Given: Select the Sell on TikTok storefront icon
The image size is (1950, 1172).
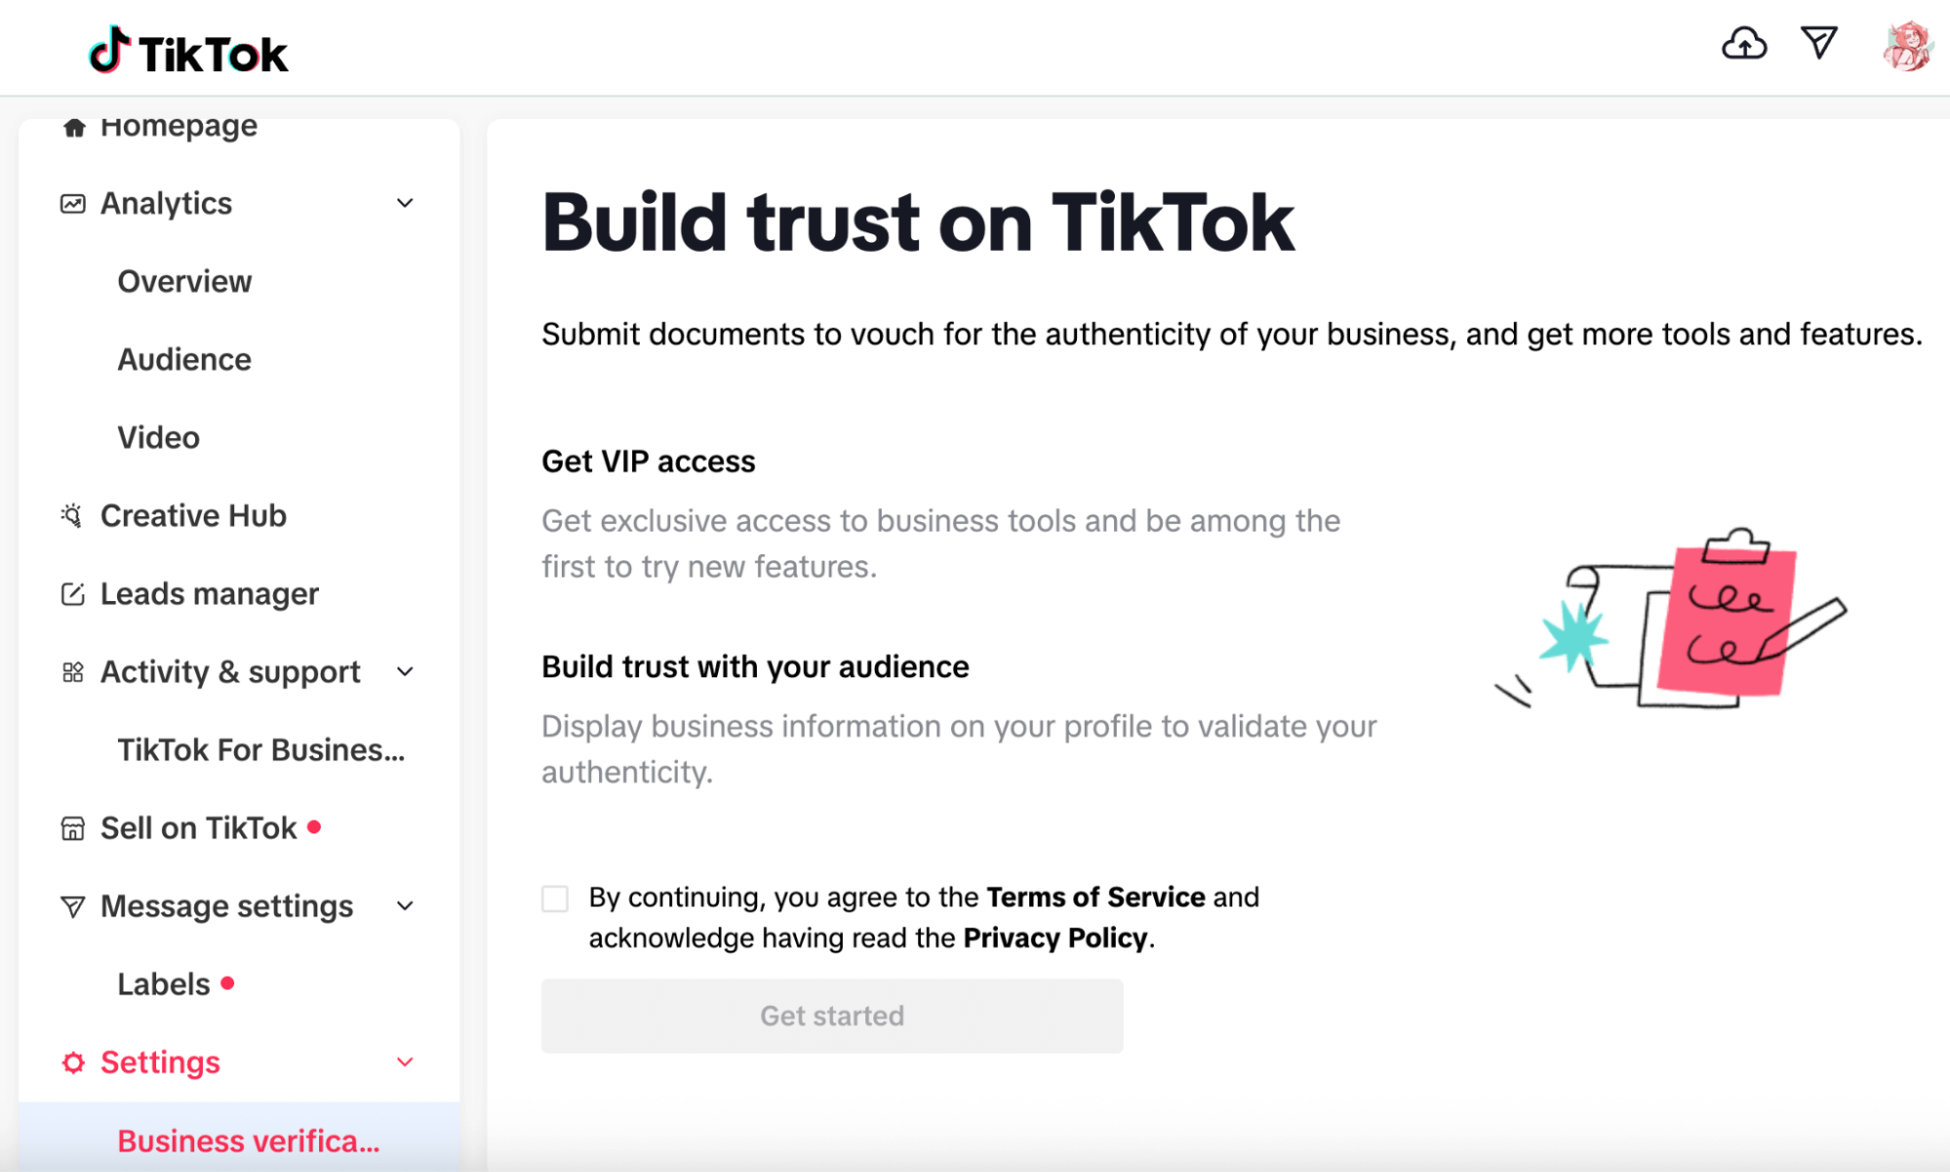Looking at the screenshot, I should point(71,828).
